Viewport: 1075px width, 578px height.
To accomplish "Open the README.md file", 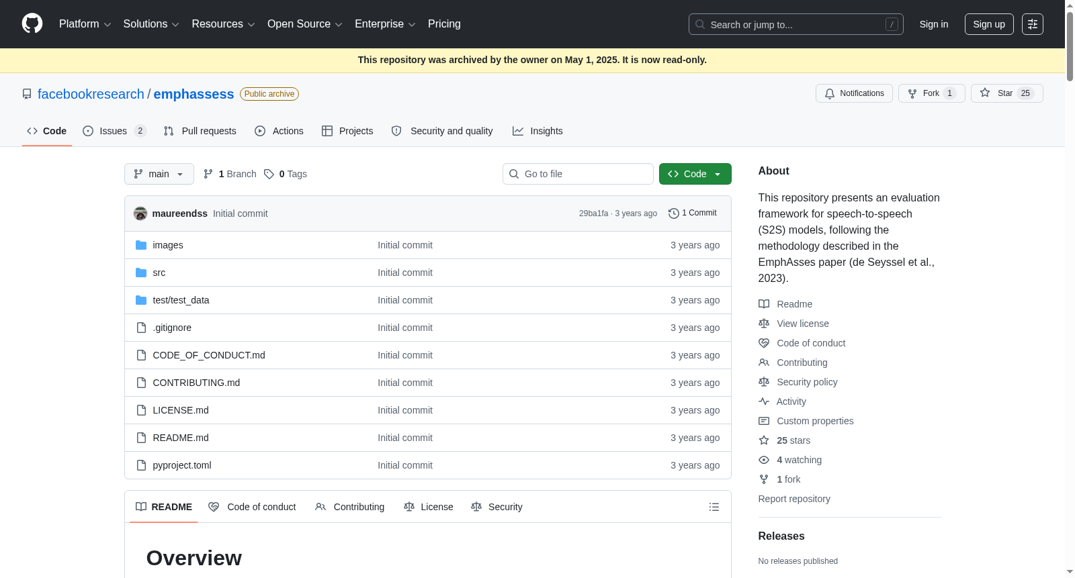I will tap(181, 438).
